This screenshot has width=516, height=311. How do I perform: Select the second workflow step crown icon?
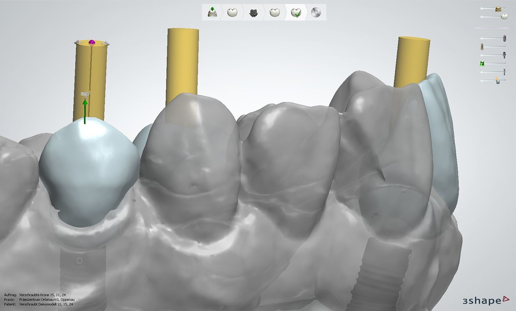pos(232,12)
